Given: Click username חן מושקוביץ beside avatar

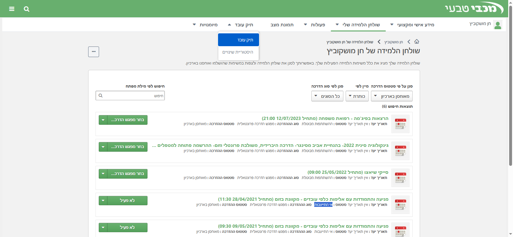Looking at the screenshot, I should tap(480, 24).
